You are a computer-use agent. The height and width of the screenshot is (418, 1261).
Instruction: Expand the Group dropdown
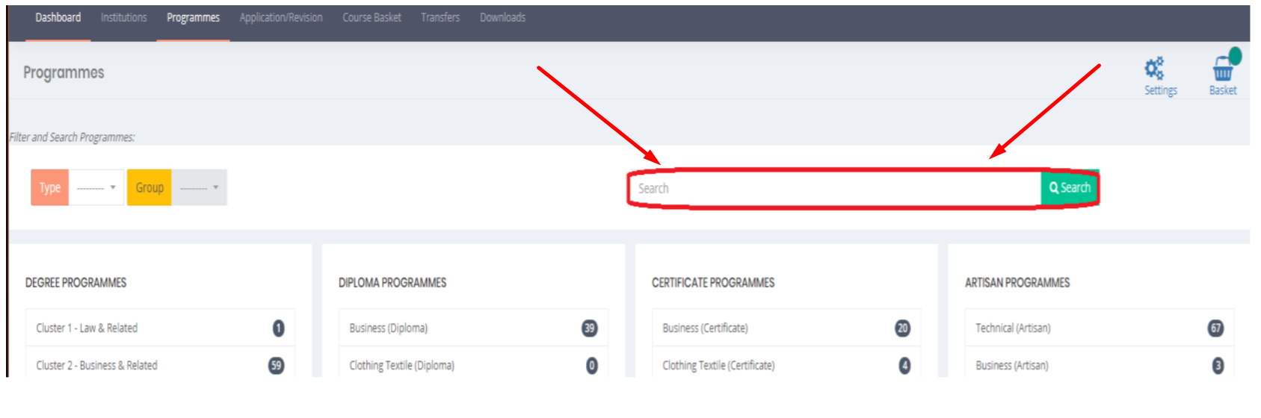[x=200, y=188]
